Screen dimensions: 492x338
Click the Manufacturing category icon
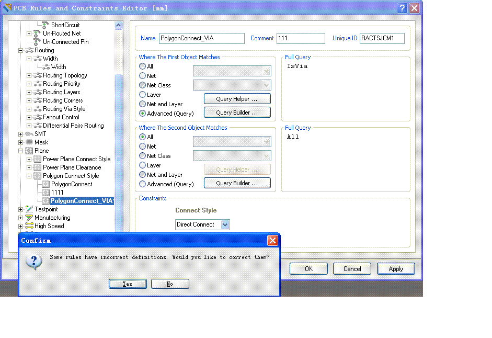click(x=29, y=218)
